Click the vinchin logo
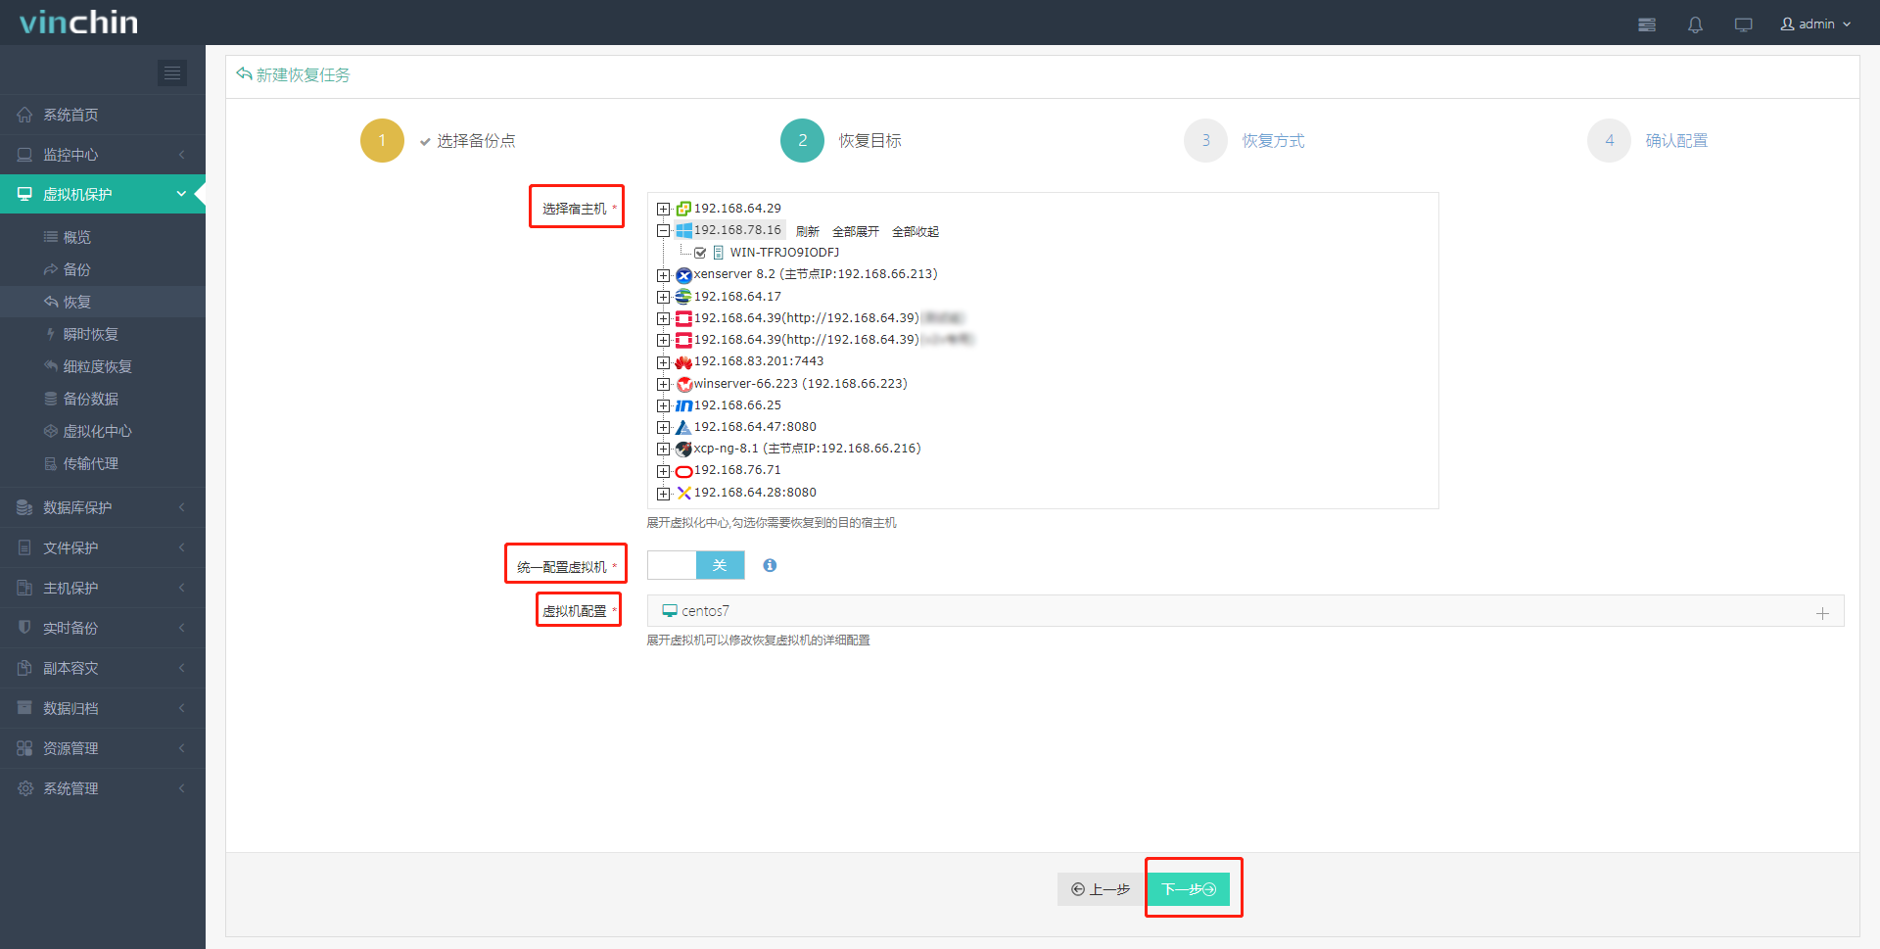Viewport: 1880px width, 949px height. tap(78, 23)
